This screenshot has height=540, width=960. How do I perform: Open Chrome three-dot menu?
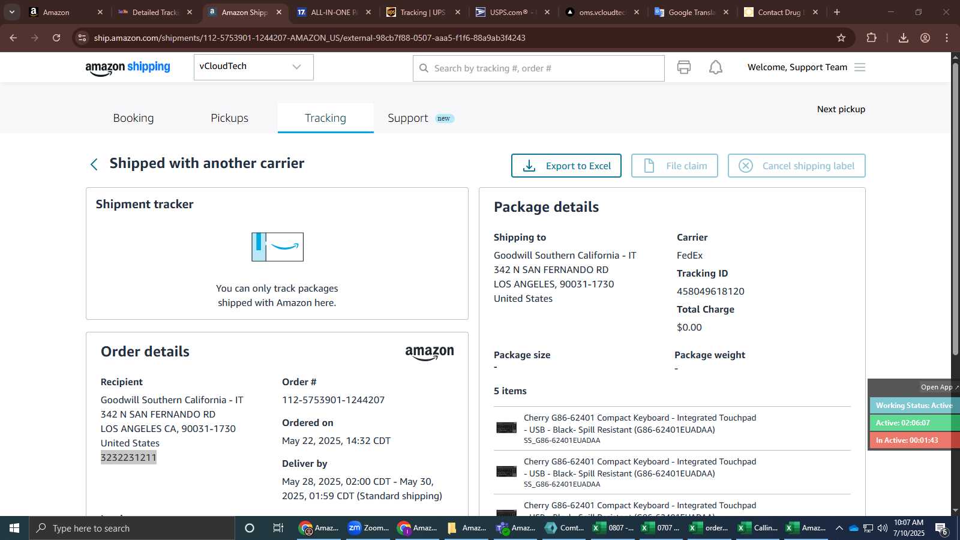(947, 38)
